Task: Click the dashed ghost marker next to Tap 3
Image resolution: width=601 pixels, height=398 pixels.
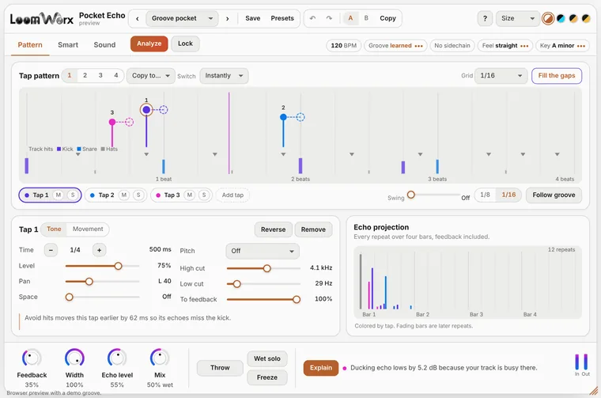Action: tap(130, 122)
